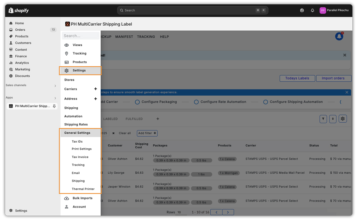
Task: Click Clear all filters link
Action: pyautogui.click(x=125, y=133)
